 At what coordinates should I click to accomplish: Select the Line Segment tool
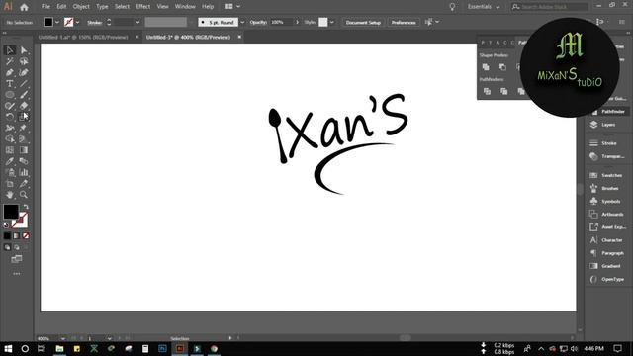coord(24,84)
